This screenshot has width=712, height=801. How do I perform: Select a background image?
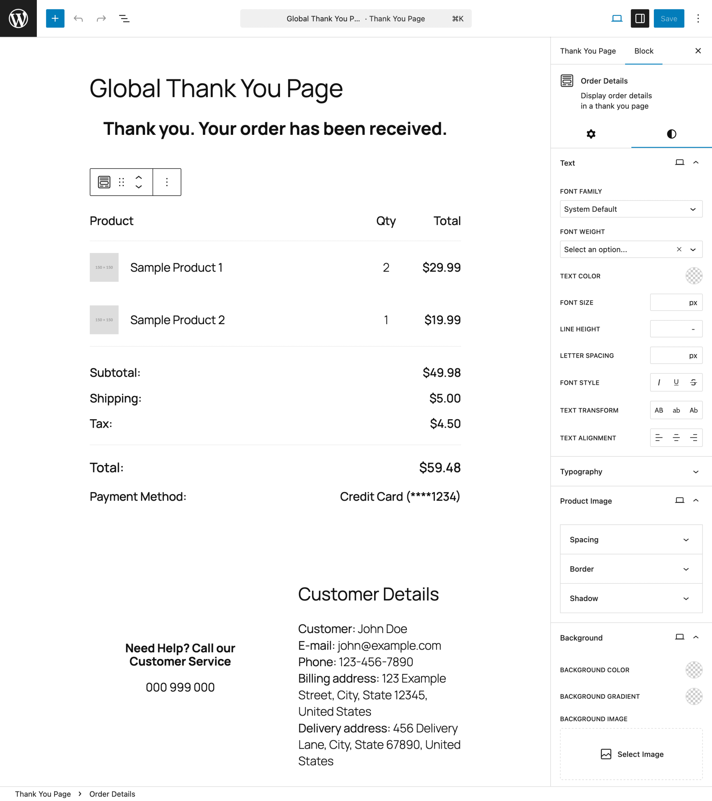tap(631, 754)
